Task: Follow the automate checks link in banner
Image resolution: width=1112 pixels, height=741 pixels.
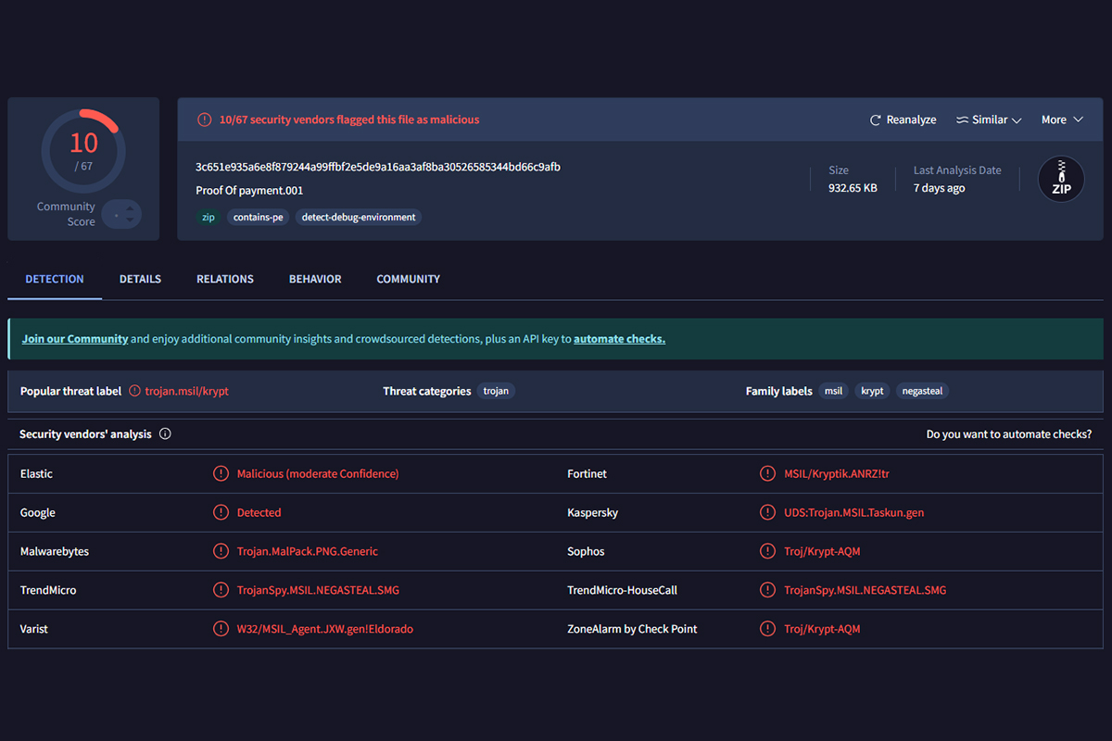Action: [x=619, y=339]
